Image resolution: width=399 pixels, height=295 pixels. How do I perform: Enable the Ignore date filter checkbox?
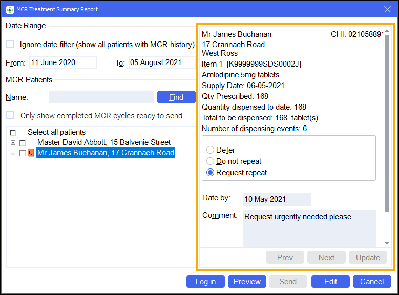(x=10, y=45)
